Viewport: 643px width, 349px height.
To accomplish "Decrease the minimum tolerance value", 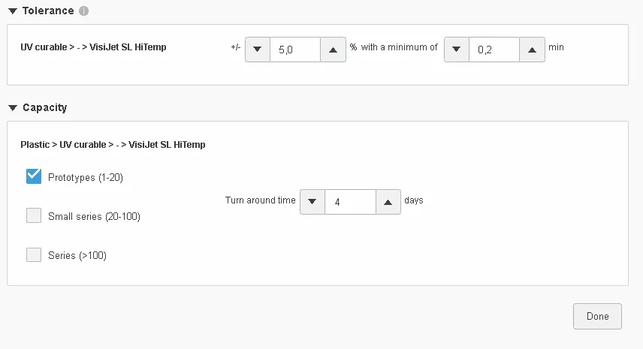I will 456,50.
